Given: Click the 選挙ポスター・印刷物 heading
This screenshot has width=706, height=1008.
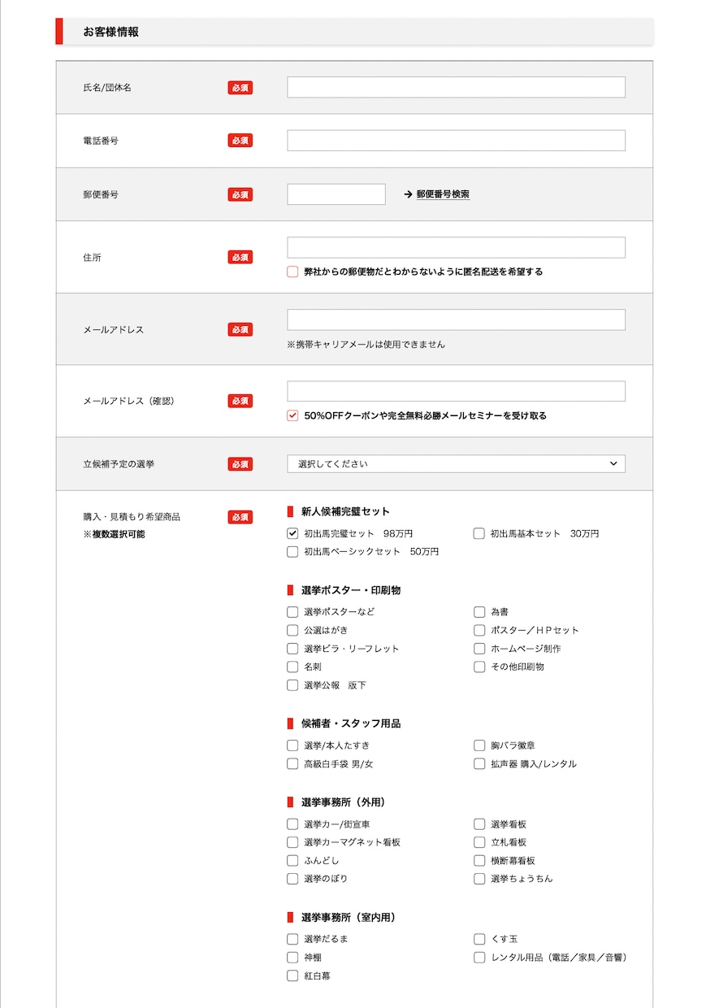Looking at the screenshot, I should [x=351, y=590].
